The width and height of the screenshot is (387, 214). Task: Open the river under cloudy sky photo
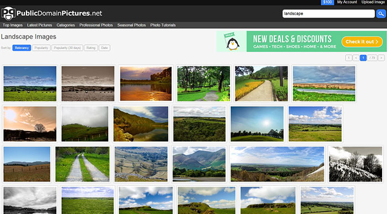(324, 83)
